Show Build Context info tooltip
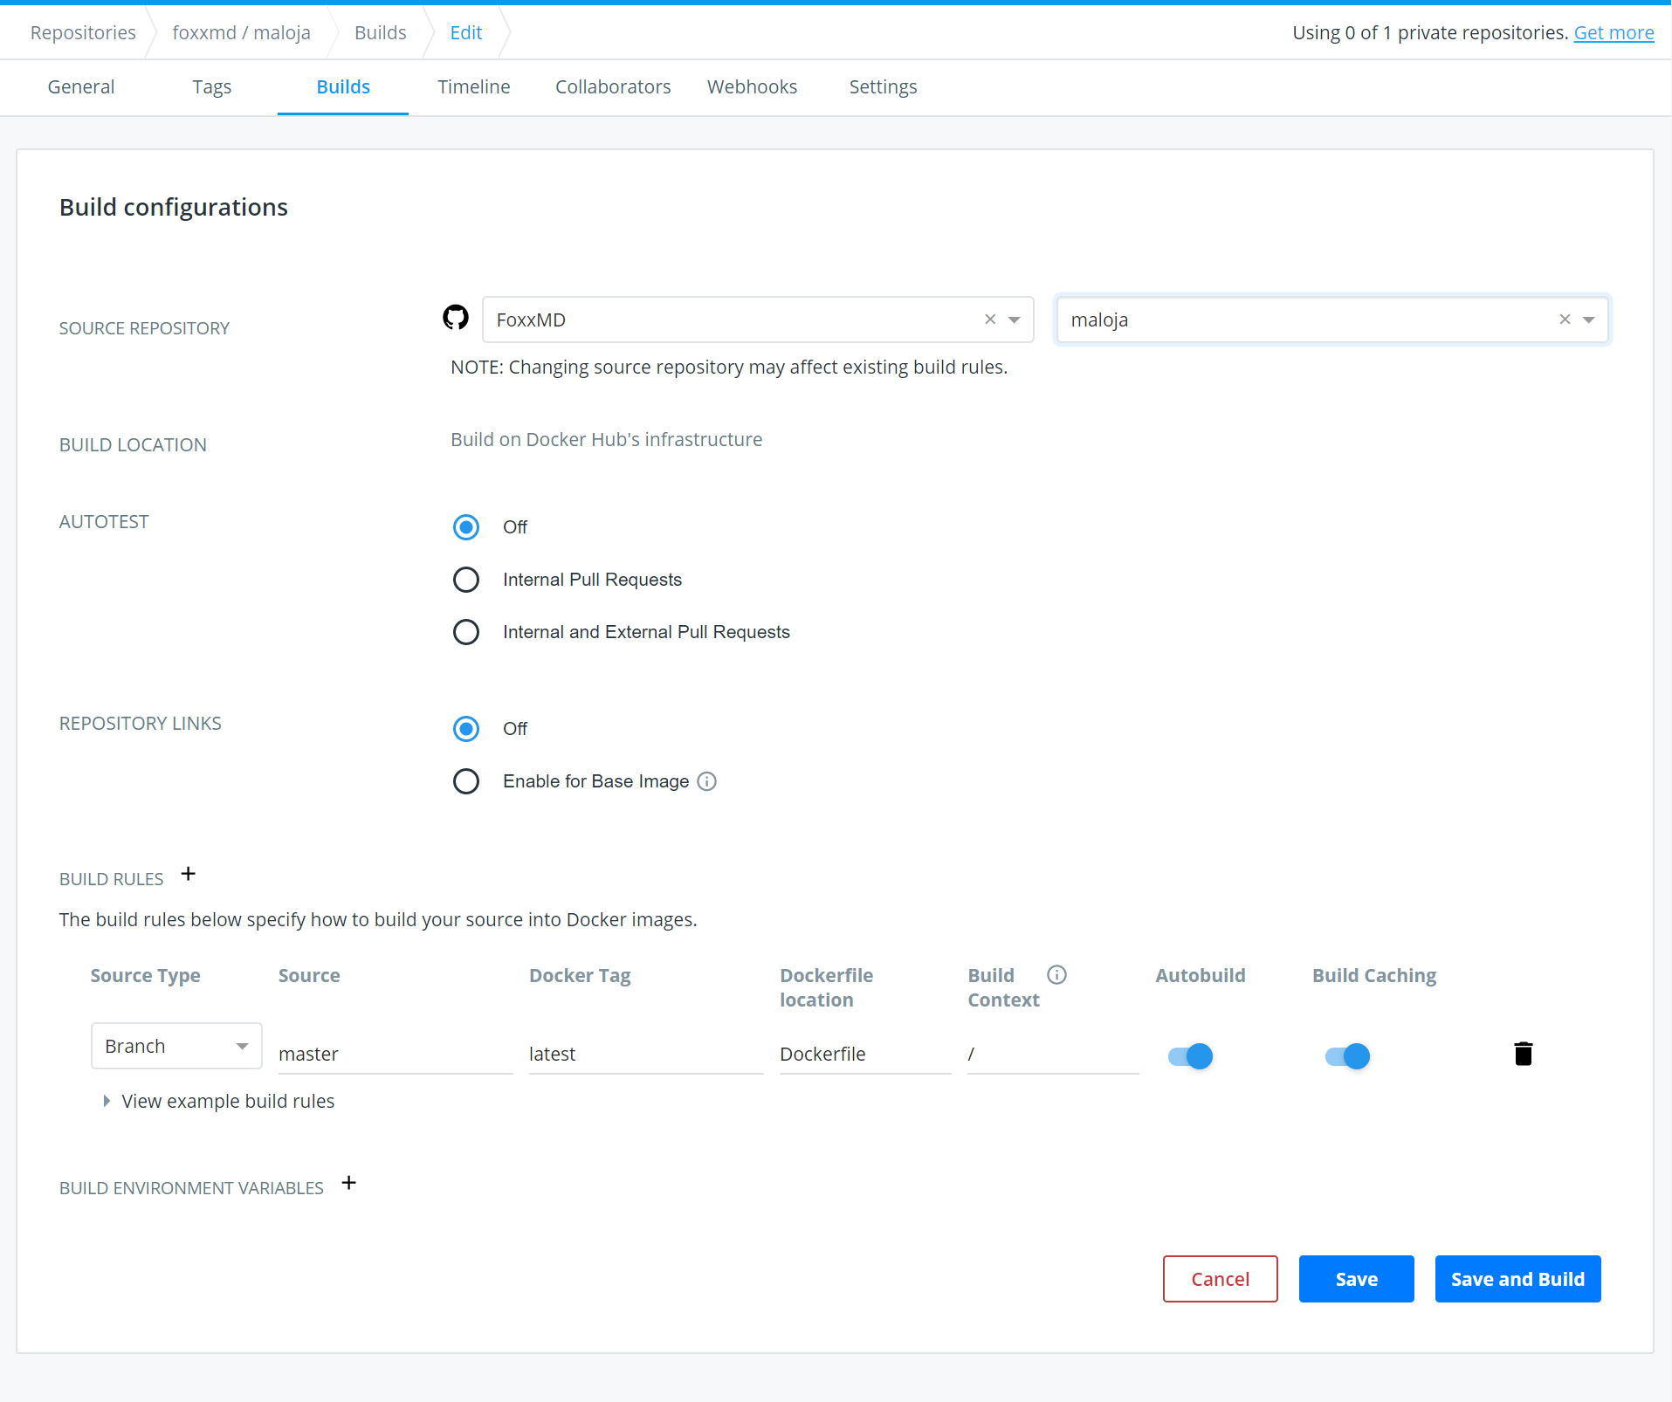 click(1057, 975)
